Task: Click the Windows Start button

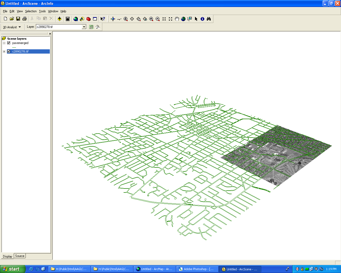Action: click(x=13, y=269)
